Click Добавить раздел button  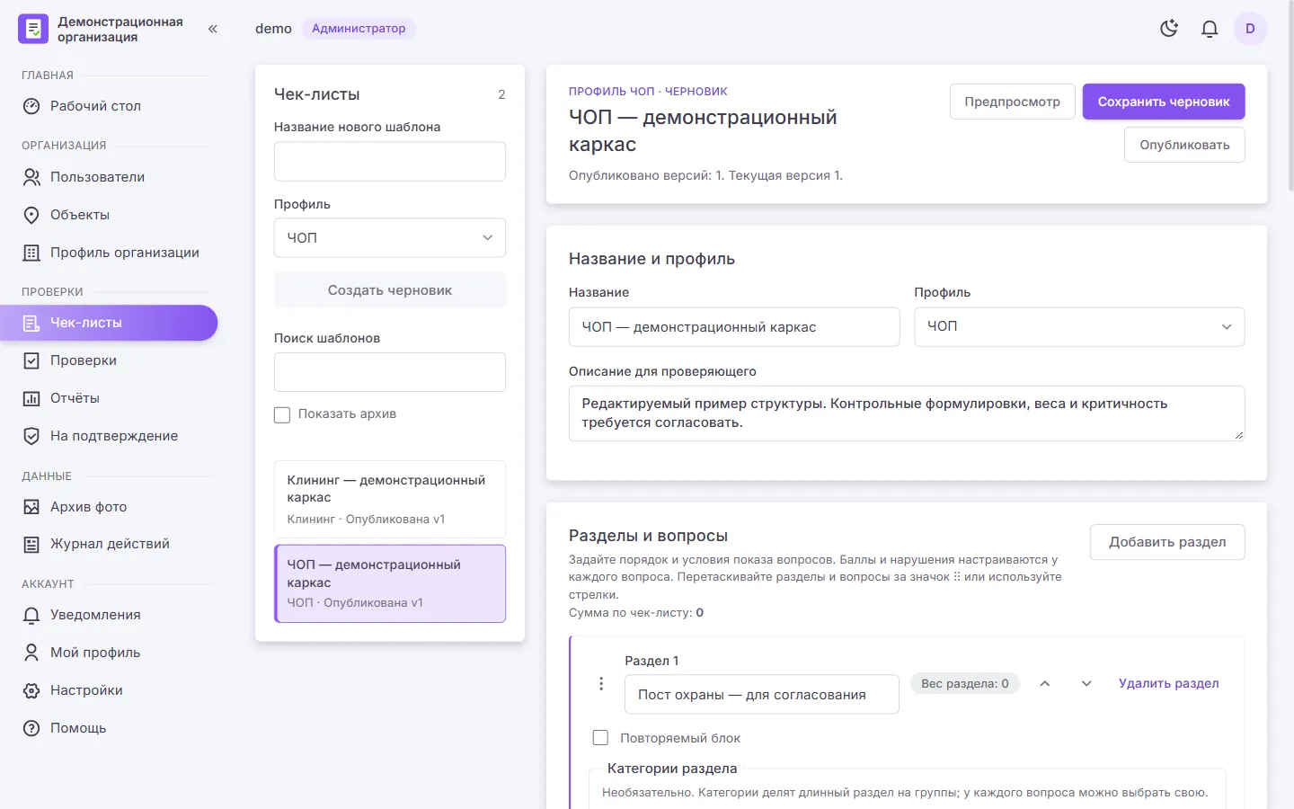(1167, 542)
